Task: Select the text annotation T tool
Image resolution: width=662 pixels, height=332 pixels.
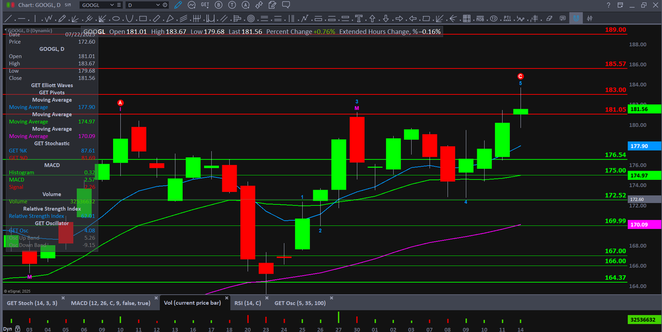Action: point(359,19)
